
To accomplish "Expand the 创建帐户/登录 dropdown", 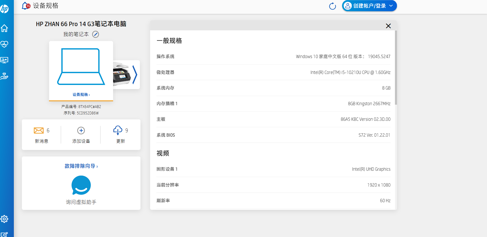I will [369, 6].
